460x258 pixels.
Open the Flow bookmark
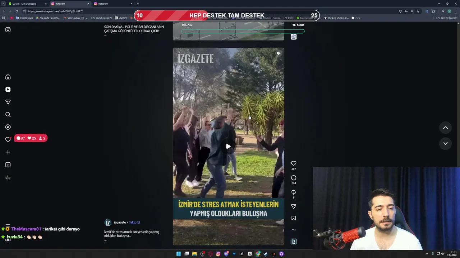click(x=356, y=18)
